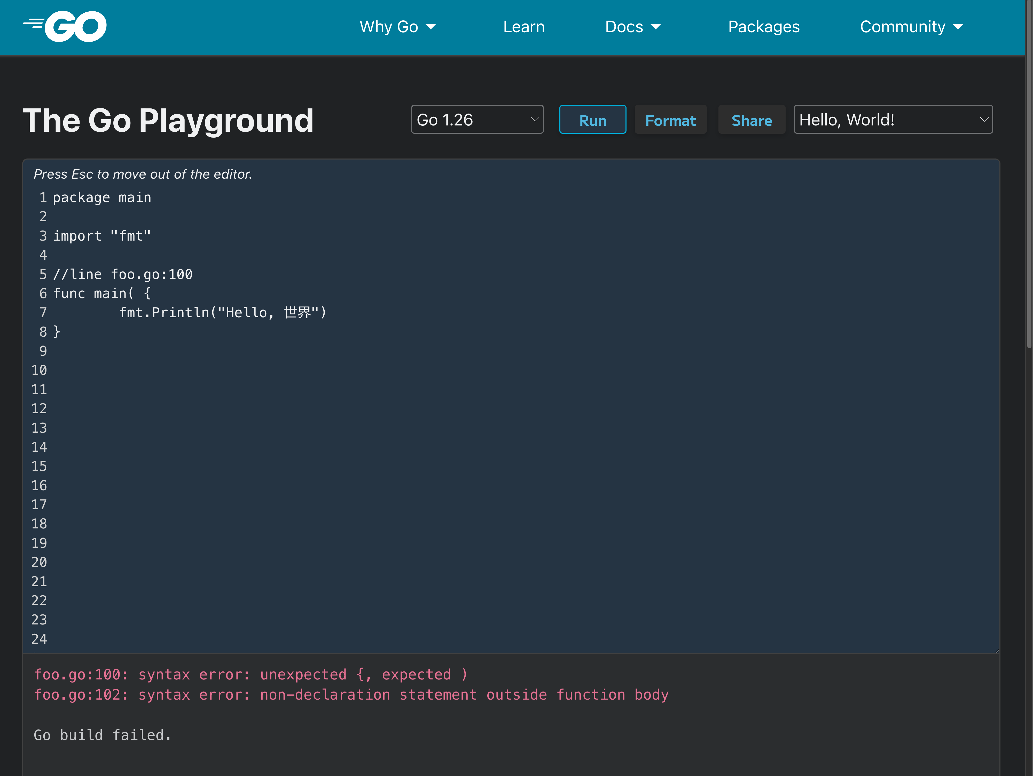Share the playground snippet
Viewport: 1033px width, 776px height.
click(752, 120)
